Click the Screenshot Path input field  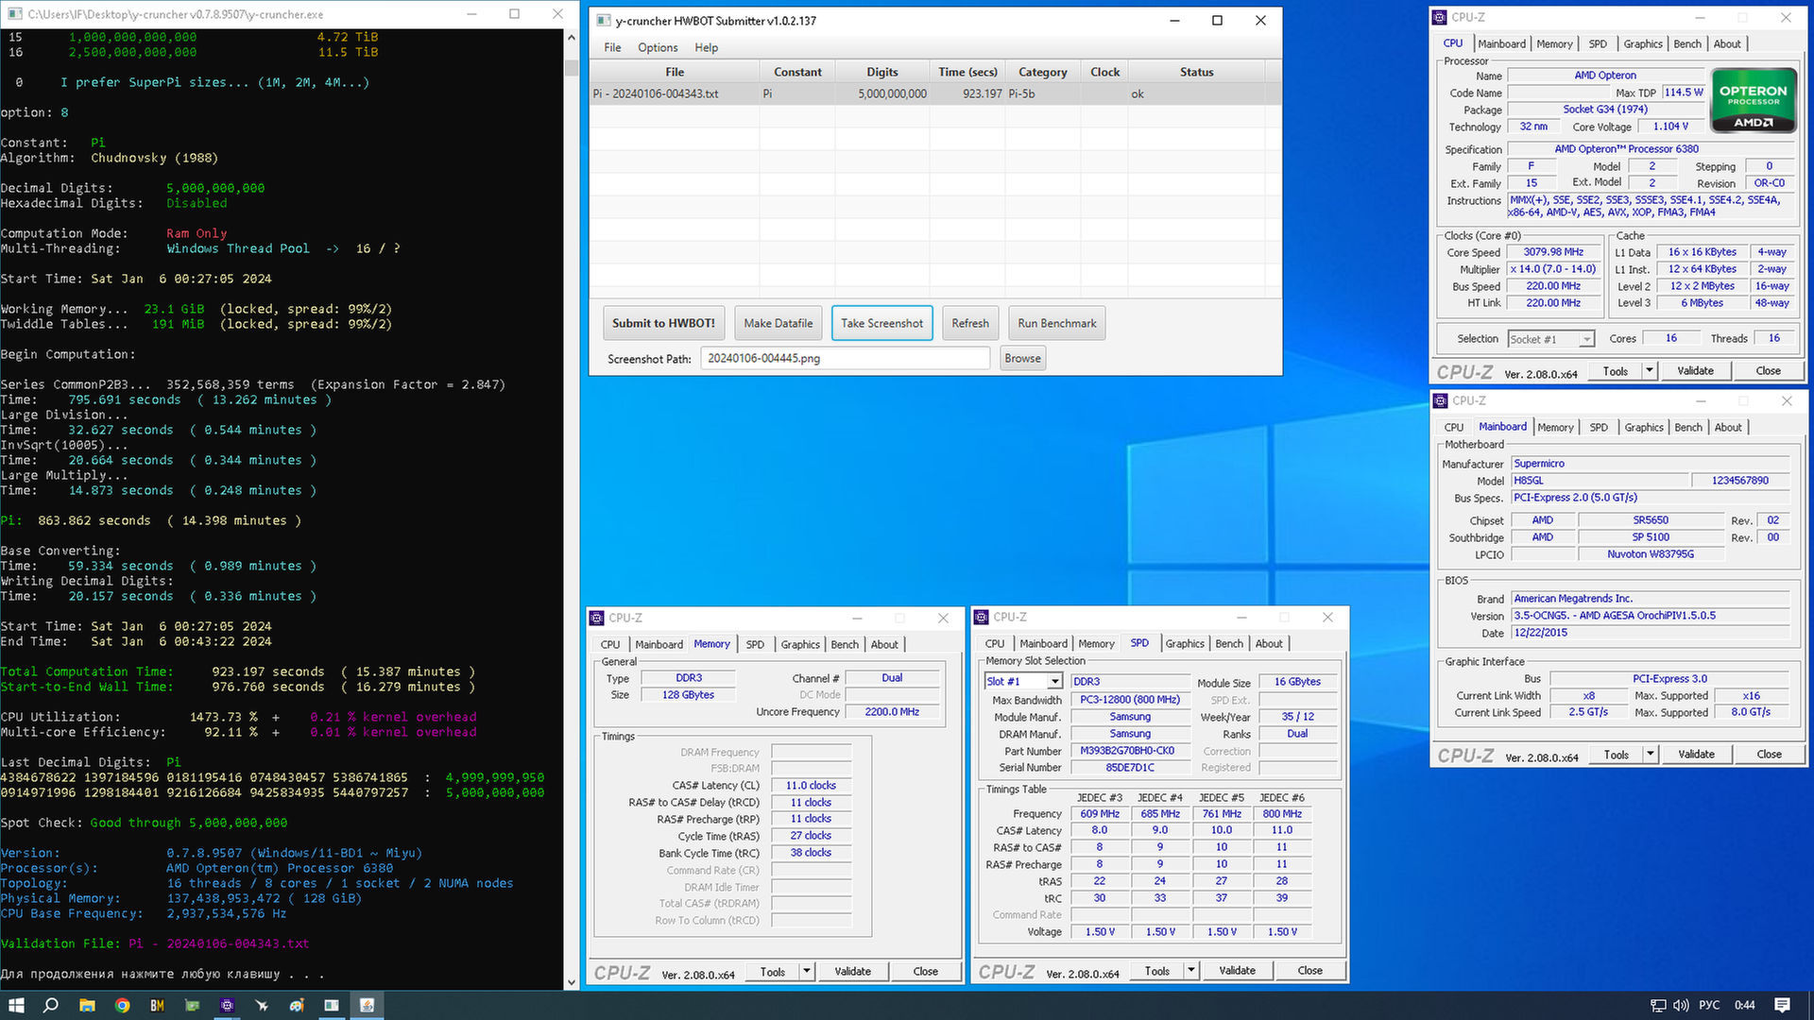[845, 358]
